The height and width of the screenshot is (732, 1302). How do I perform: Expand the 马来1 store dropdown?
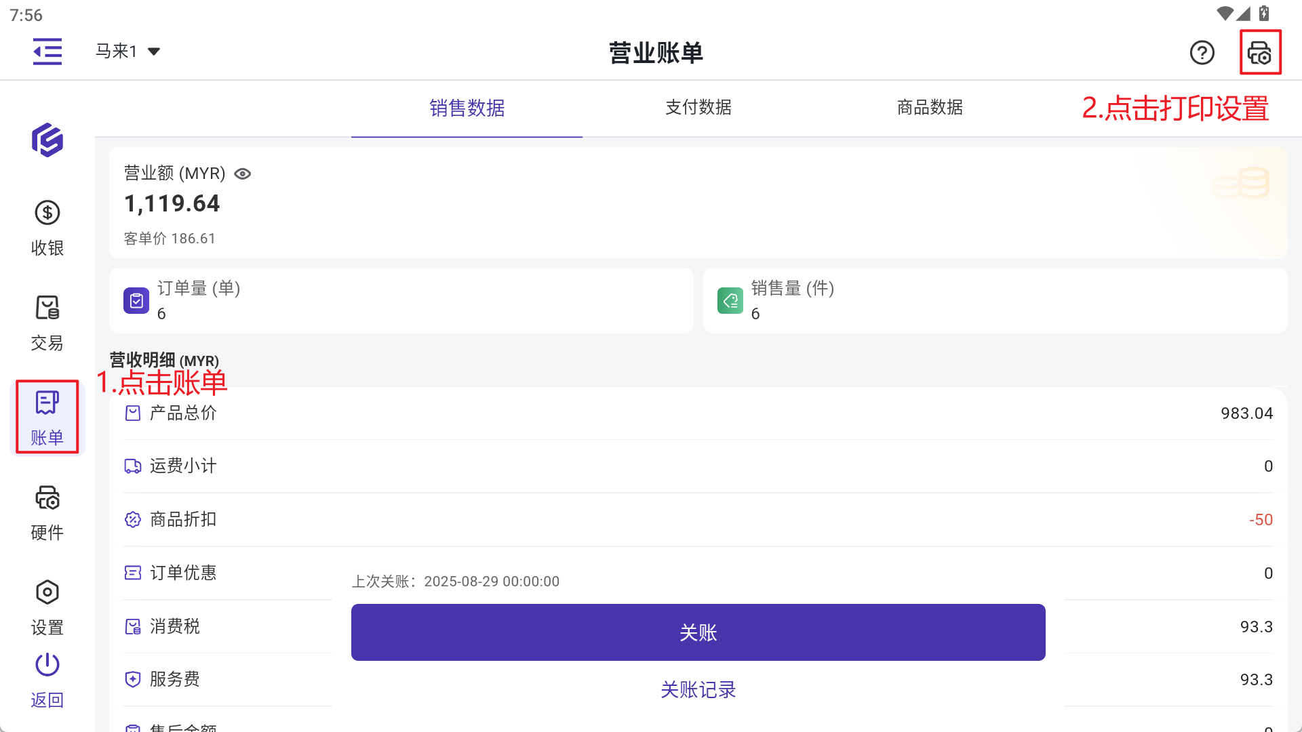coord(127,52)
